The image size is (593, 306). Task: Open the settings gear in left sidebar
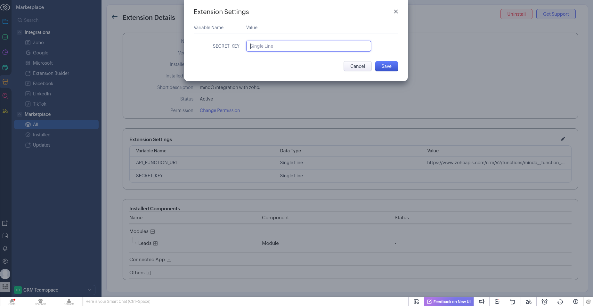click(x=5, y=262)
